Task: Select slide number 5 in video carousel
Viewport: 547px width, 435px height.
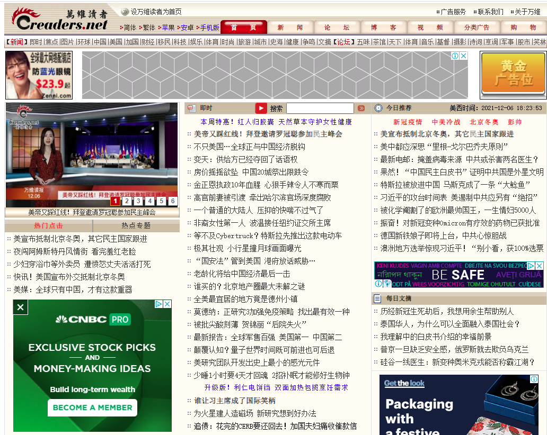Action: (161, 201)
